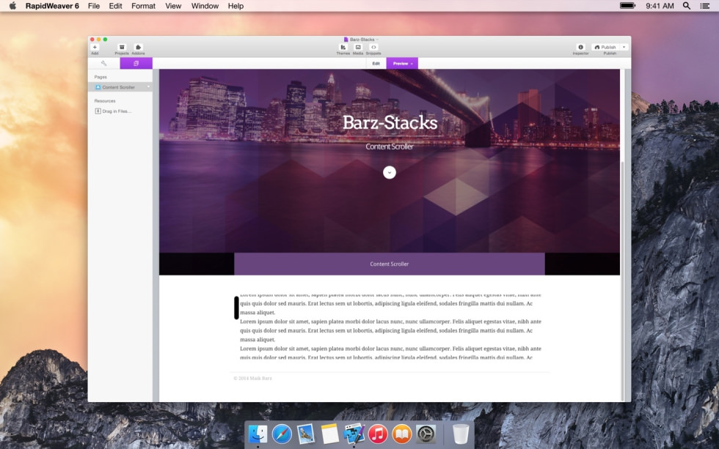Click the 2014 Maik Barz footer text

(252, 378)
